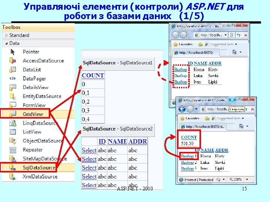Click the ID header in designer GridView

102,141
